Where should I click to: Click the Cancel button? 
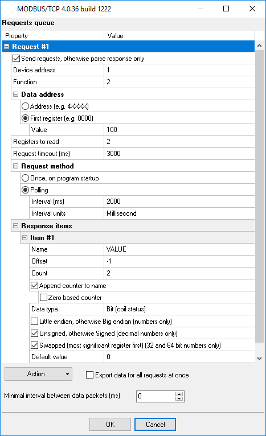coord(155,424)
